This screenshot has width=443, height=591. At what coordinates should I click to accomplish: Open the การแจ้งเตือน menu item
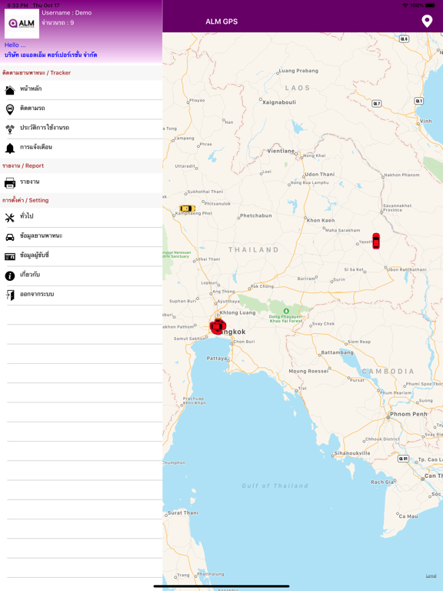(x=81, y=149)
